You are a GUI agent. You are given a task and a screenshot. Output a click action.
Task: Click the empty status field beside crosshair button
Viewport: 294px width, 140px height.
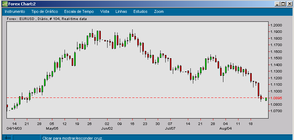27,138
